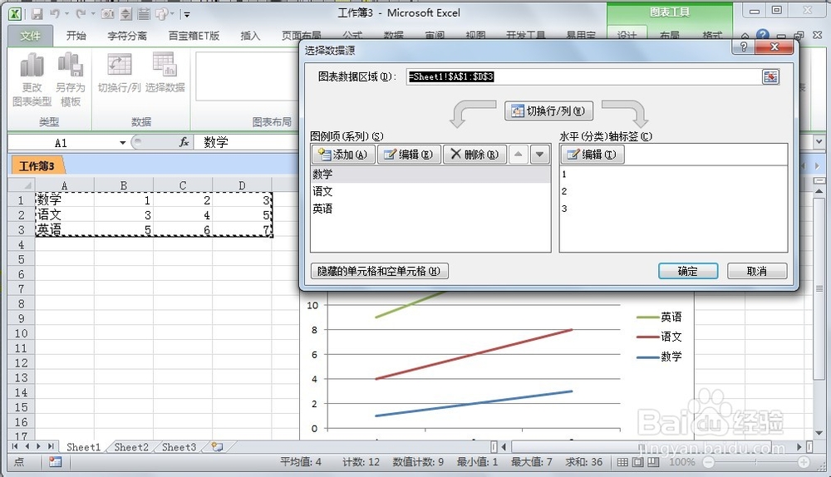Click the insert new worksheet icon

click(x=217, y=447)
